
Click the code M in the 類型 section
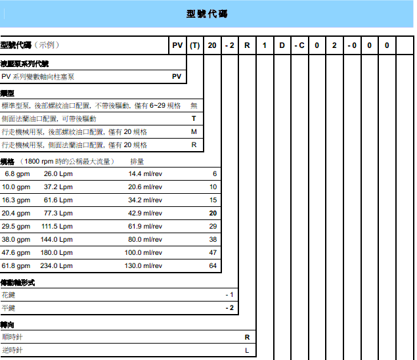pyautogui.click(x=194, y=132)
